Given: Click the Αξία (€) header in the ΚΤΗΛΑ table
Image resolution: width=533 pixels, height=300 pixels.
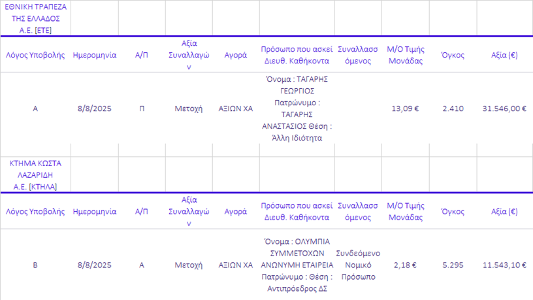Looking at the screenshot, I should [x=504, y=212].
